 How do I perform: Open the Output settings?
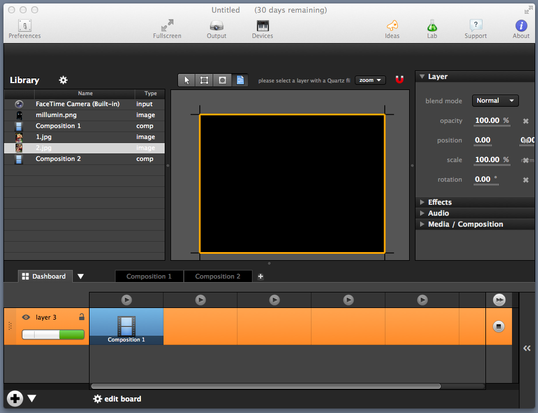pyautogui.click(x=217, y=29)
